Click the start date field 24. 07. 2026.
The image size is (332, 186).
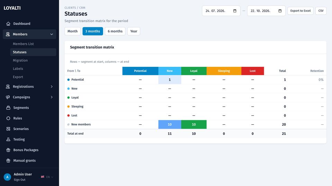point(221,11)
